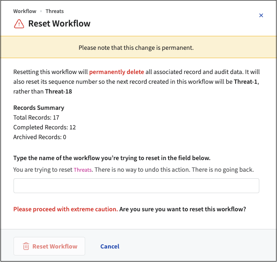Click the trash can icon on Reset button

point(26,246)
